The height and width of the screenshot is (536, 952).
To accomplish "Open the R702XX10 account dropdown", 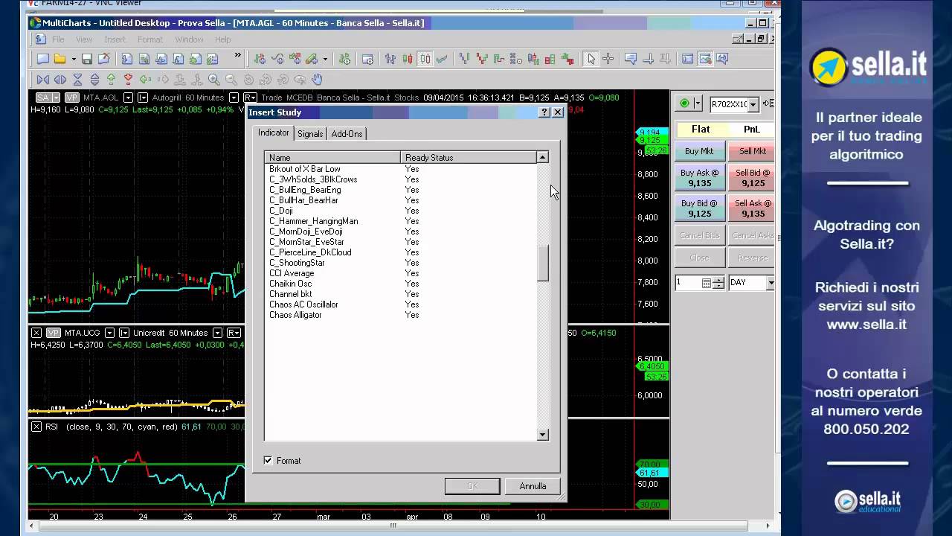I will click(753, 104).
